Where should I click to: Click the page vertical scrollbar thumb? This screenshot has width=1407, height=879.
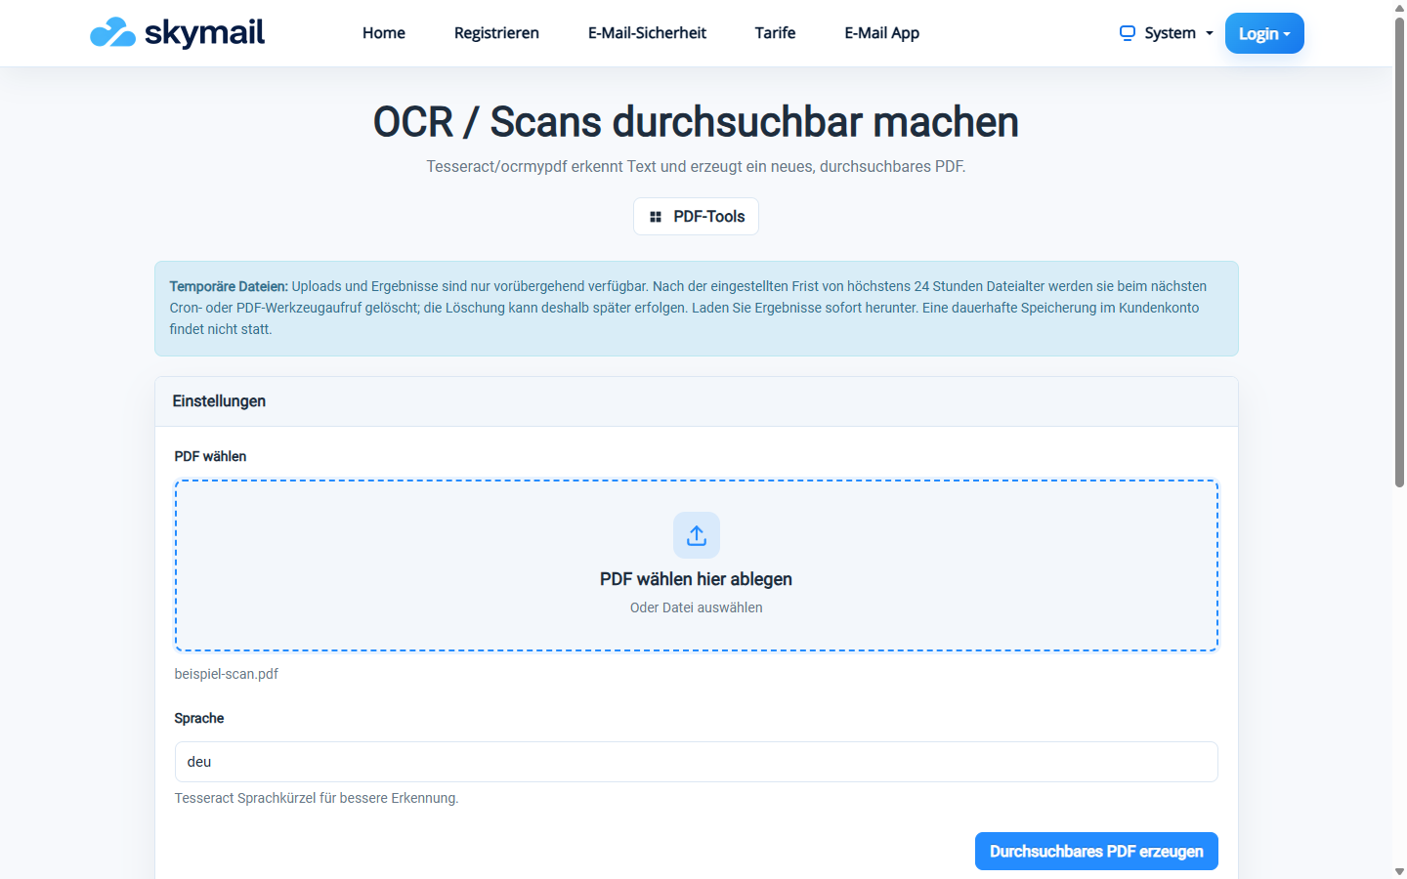point(1399,252)
